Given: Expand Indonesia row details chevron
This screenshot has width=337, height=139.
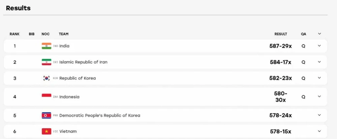Looking at the screenshot, I should tap(319, 96).
